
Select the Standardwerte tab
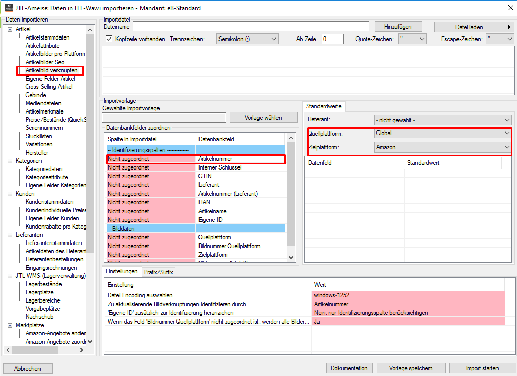tap(324, 106)
